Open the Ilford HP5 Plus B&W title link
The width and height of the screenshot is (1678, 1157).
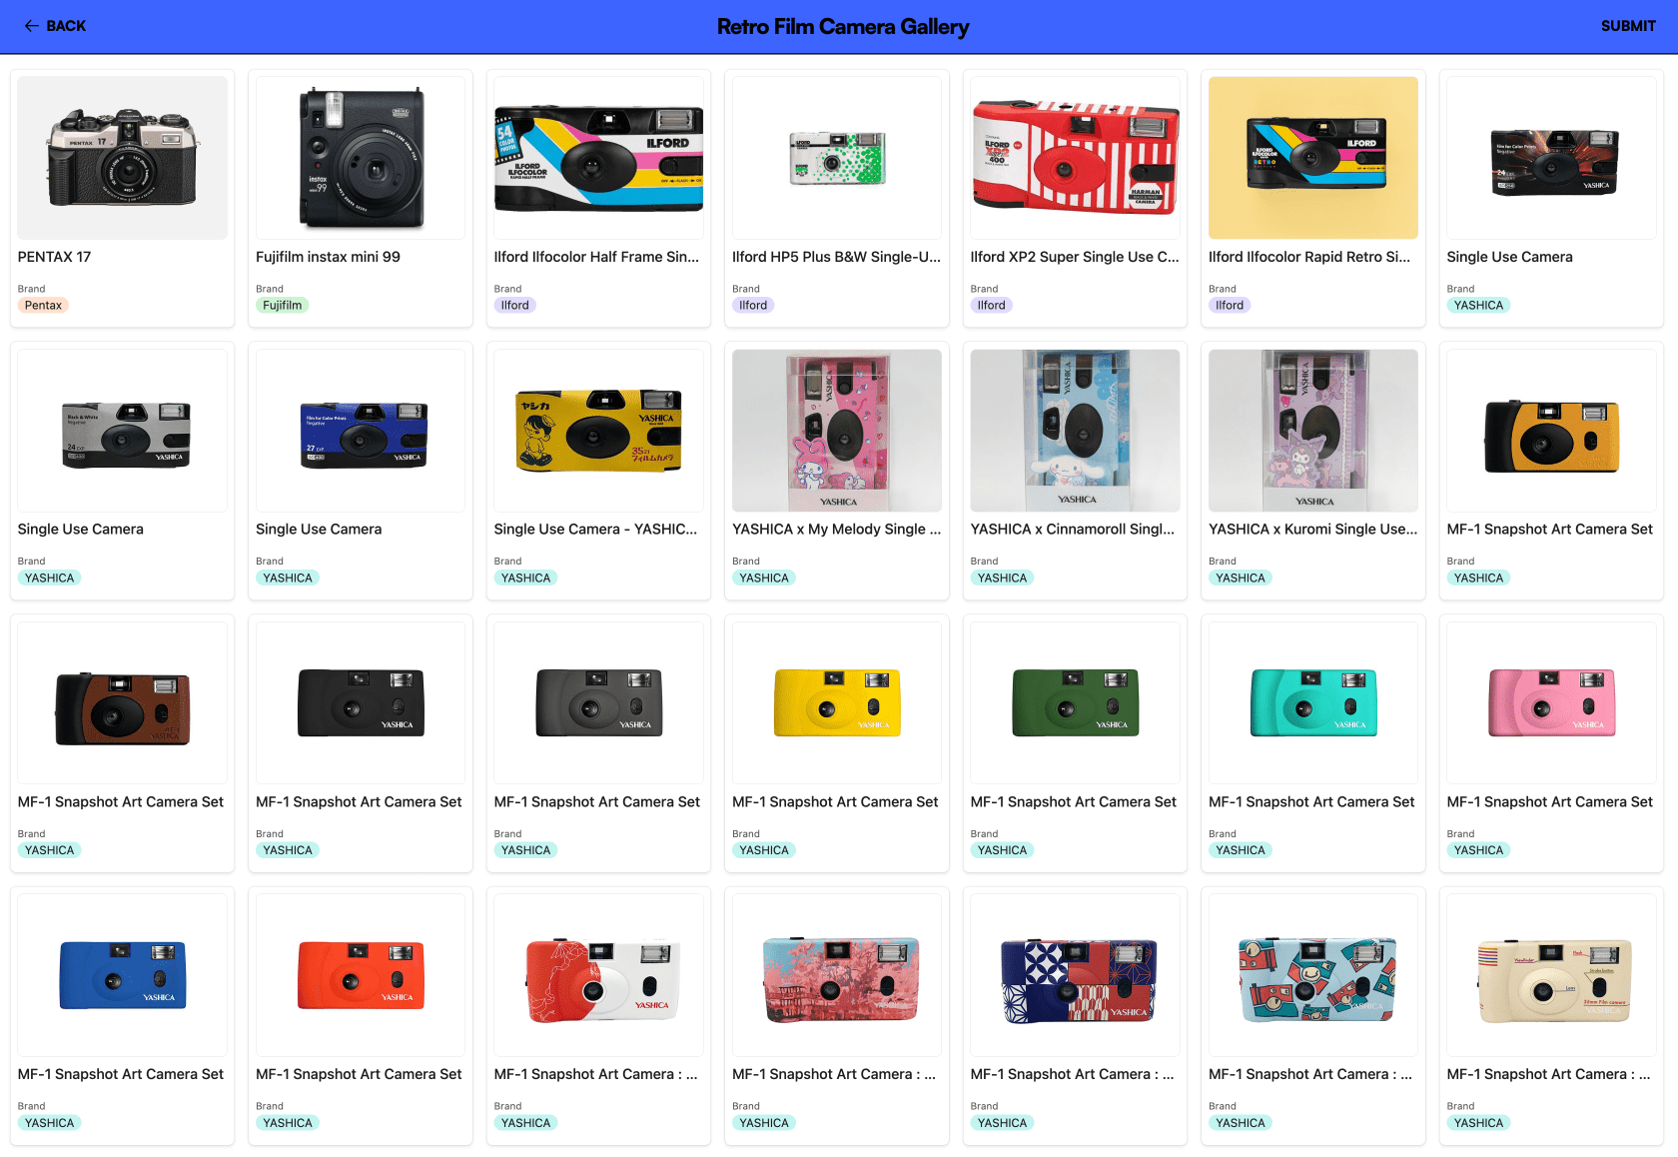tap(836, 257)
